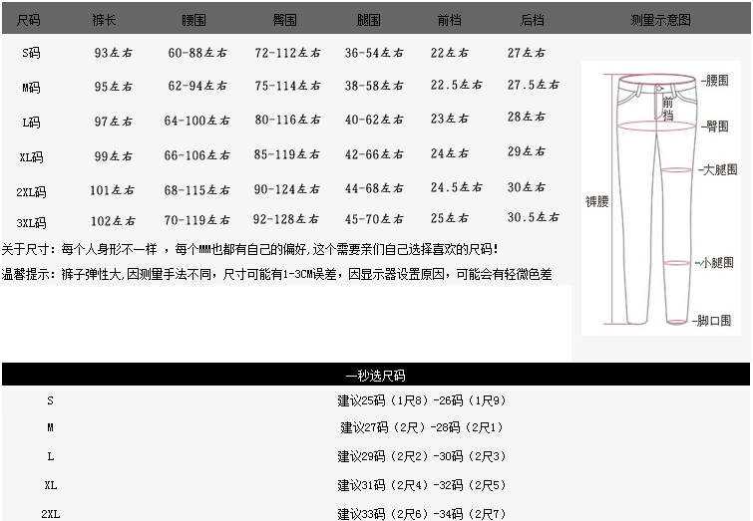
Task: Click the 62-94左右 waist cell
Action: 197,86
